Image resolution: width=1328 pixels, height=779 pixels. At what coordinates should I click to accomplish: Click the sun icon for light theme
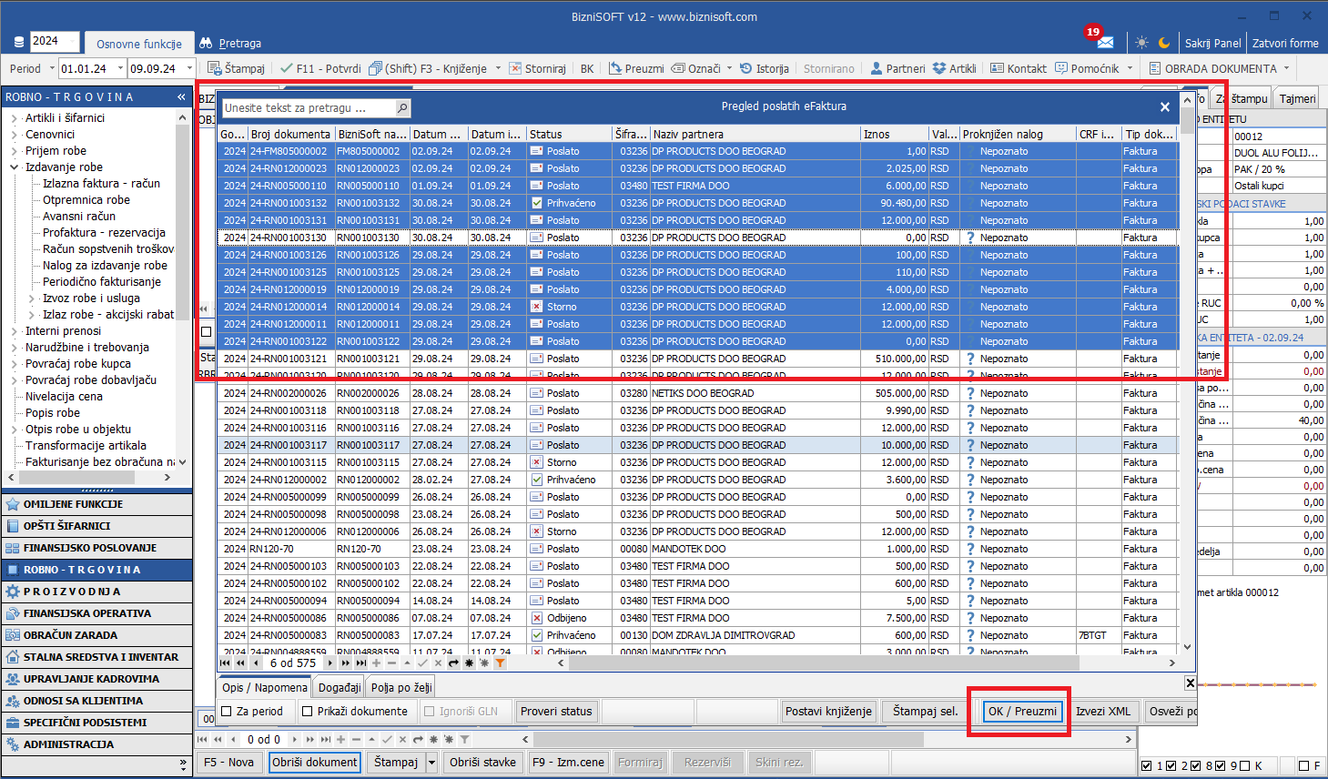(x=1141, y=43)
